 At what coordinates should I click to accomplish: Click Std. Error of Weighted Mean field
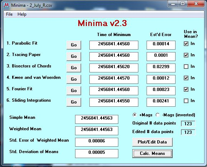(97, 142)
